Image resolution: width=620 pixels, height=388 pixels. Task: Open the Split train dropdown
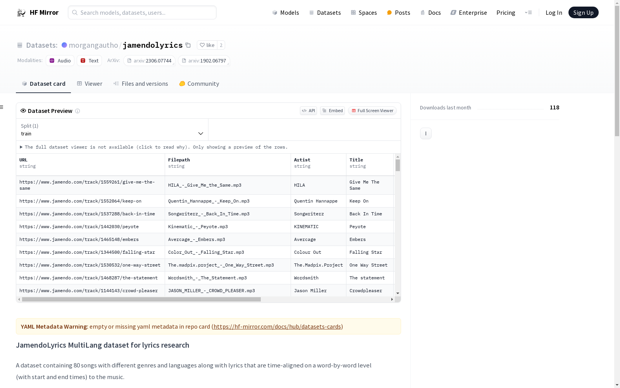pyautogui.click(x=112, y=130)
